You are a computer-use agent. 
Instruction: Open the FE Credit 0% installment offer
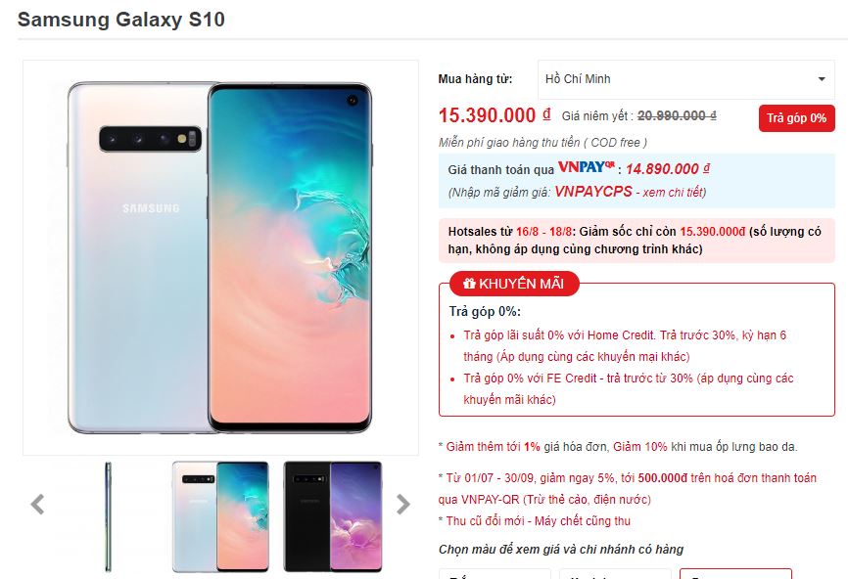pyautogui.click(x=628, y=389)
